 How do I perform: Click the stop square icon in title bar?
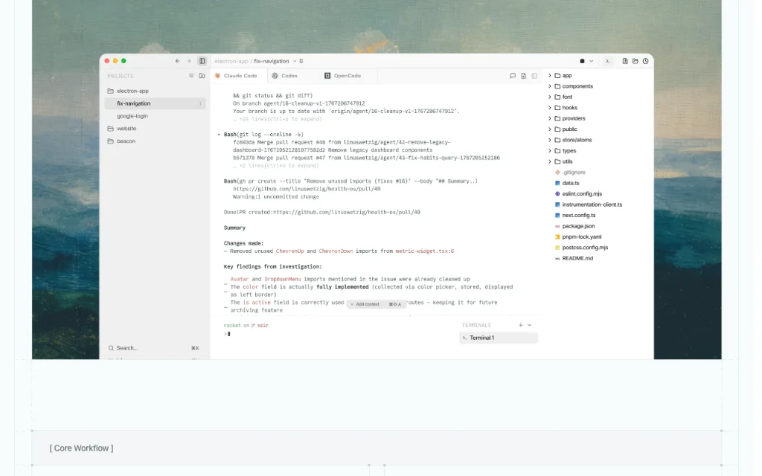[582, 61]
